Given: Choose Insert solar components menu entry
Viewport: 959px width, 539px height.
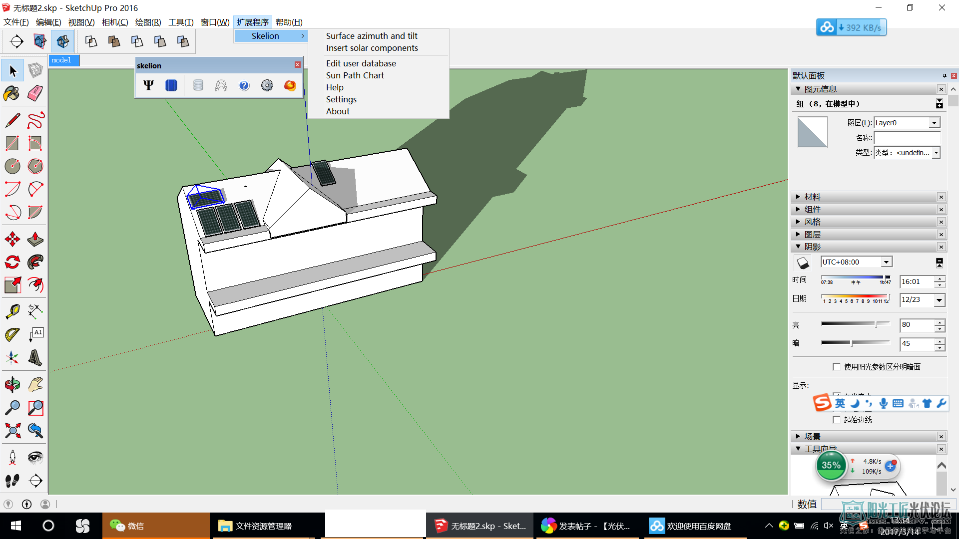Looking at the screenshot, I should click(372, 48).
